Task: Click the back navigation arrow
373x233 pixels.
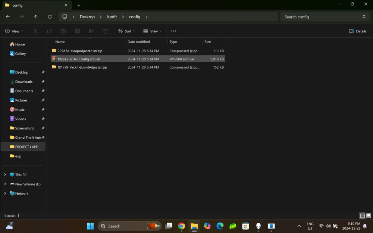Action: 7,17
